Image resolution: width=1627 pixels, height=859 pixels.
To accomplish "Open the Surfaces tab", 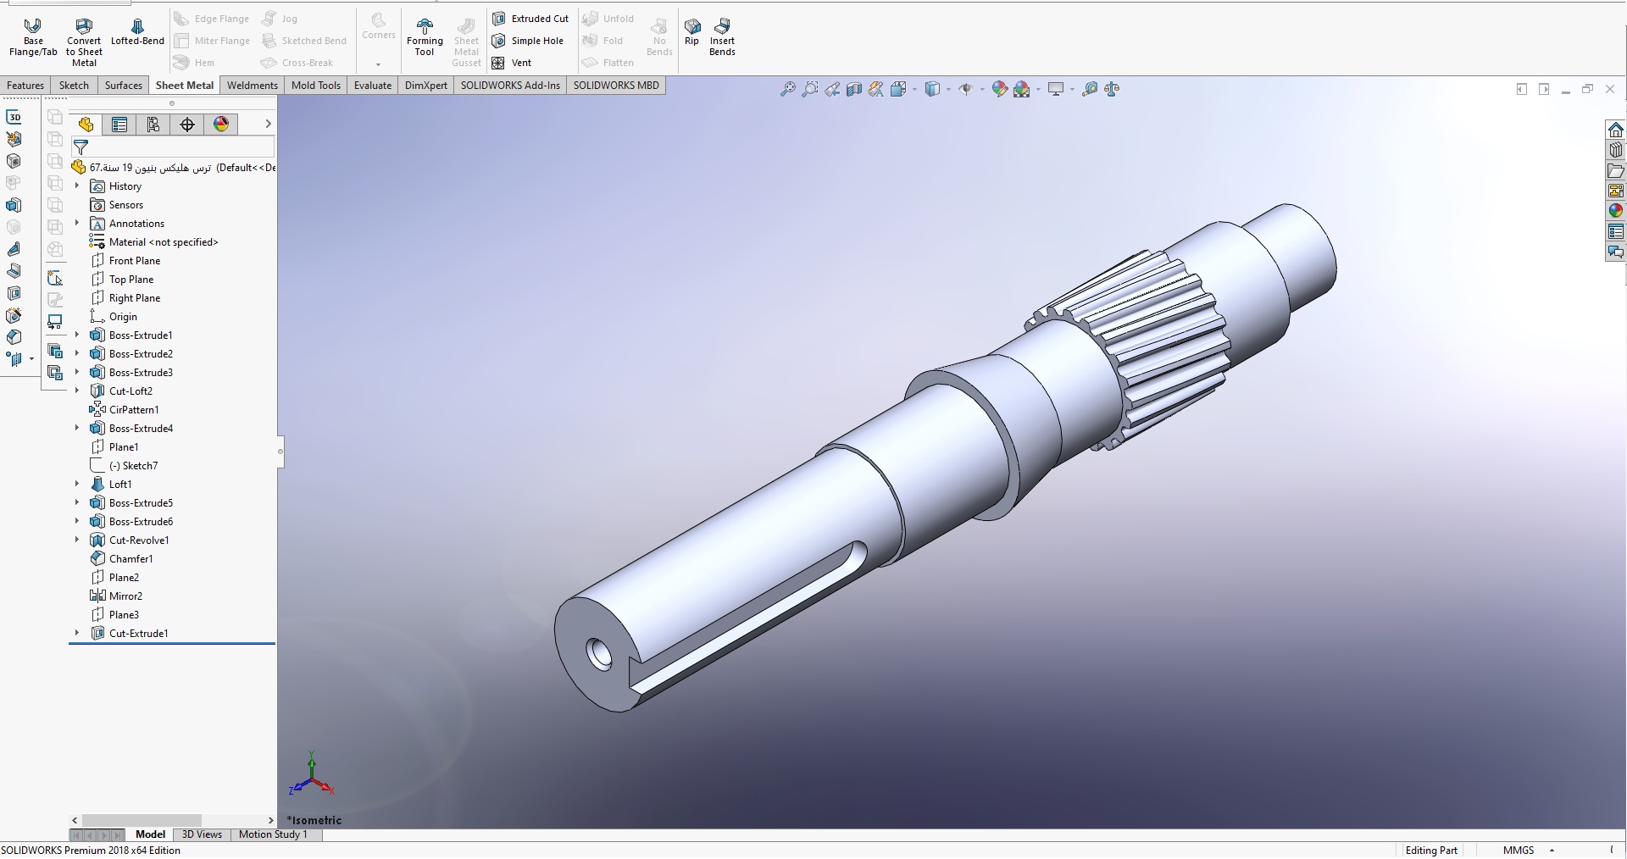I will tap(124, 86).
